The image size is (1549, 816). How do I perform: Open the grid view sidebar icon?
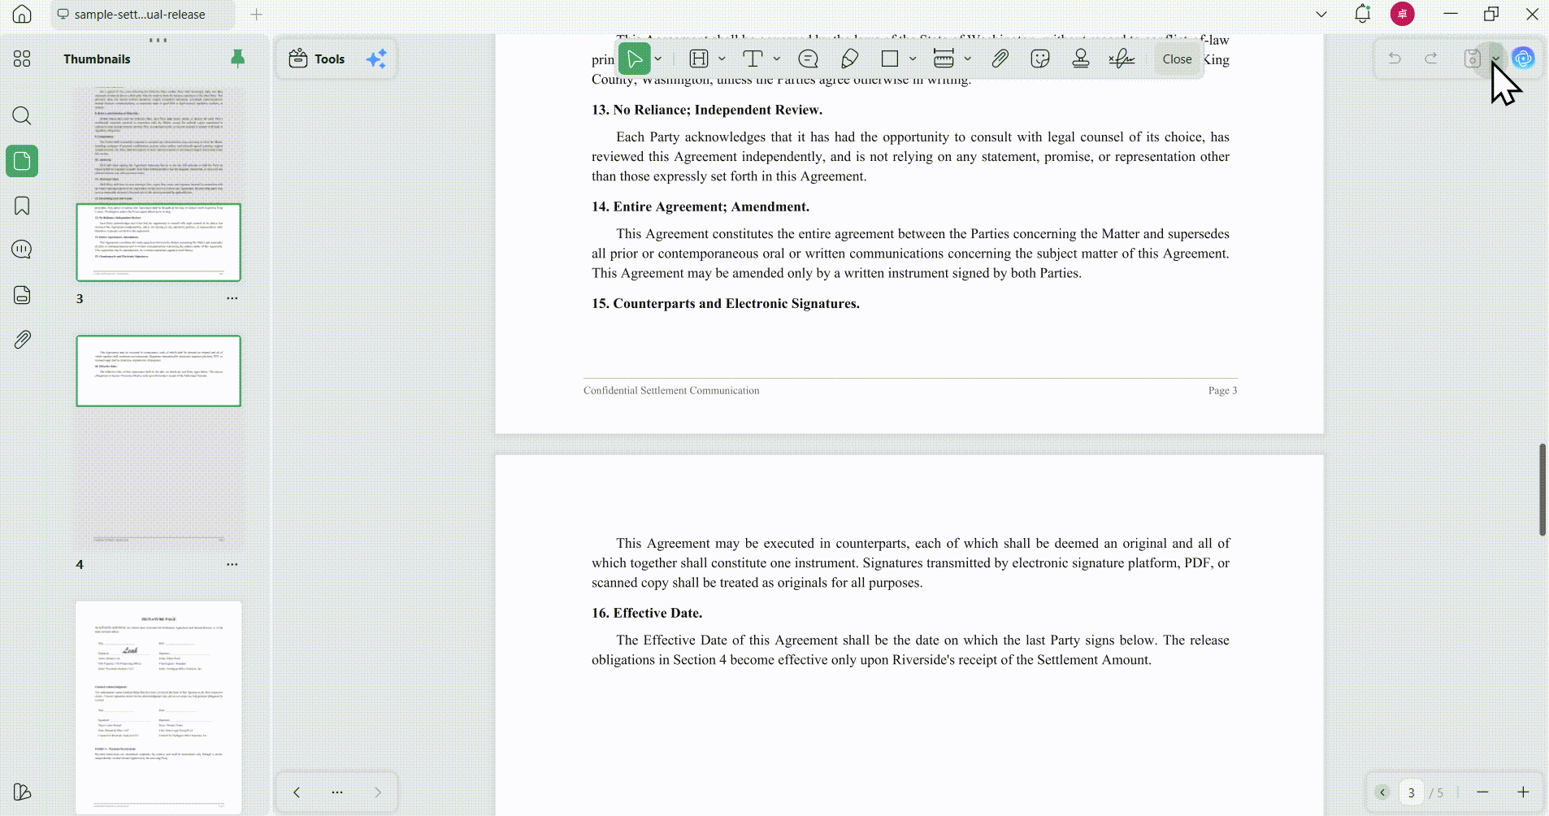[22, 59]
